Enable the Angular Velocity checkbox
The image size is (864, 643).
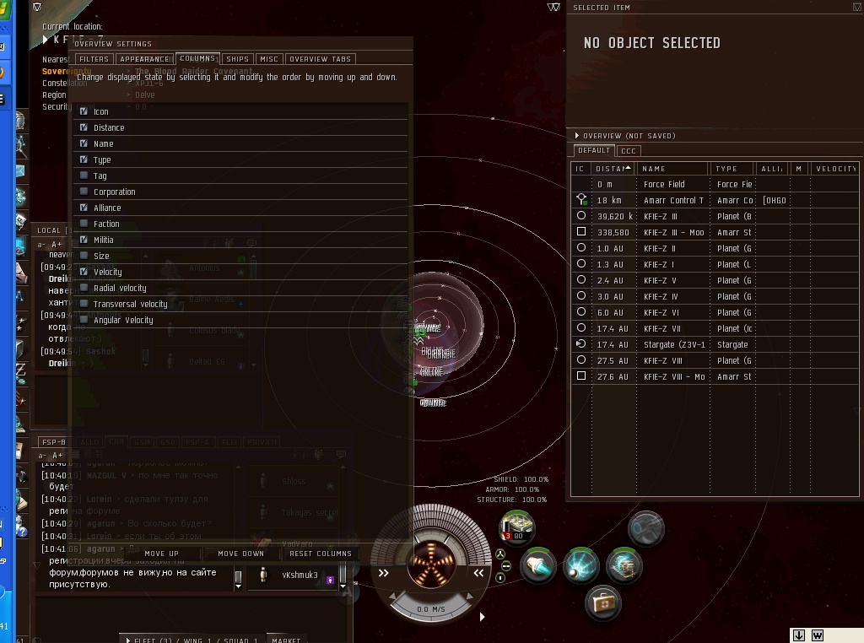84,319
